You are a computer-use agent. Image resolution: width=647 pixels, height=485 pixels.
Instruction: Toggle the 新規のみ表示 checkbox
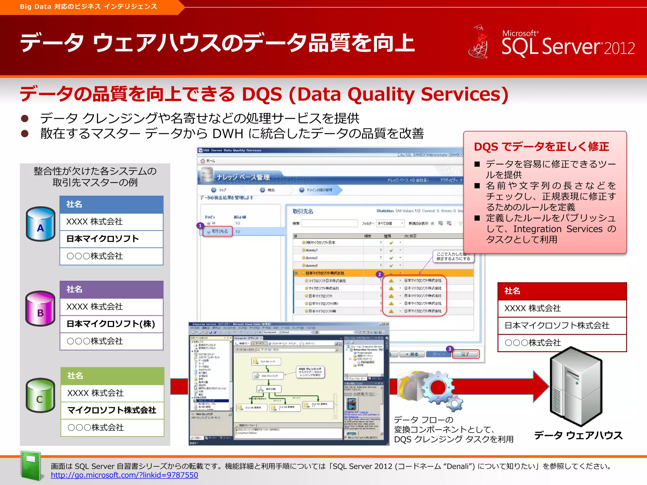click(x=432, y=224)
